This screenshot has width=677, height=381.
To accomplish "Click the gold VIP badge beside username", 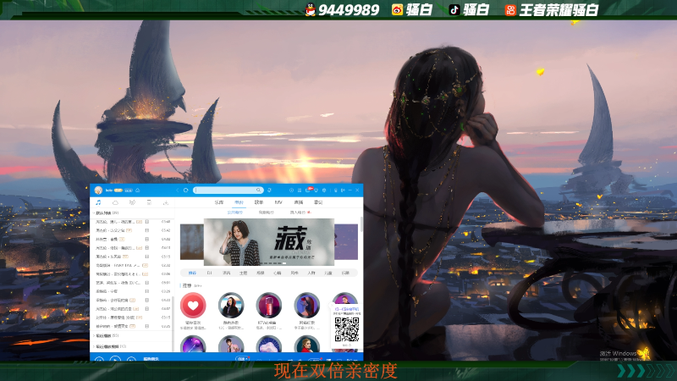I will pyautogui.click(x=118, y=190).
